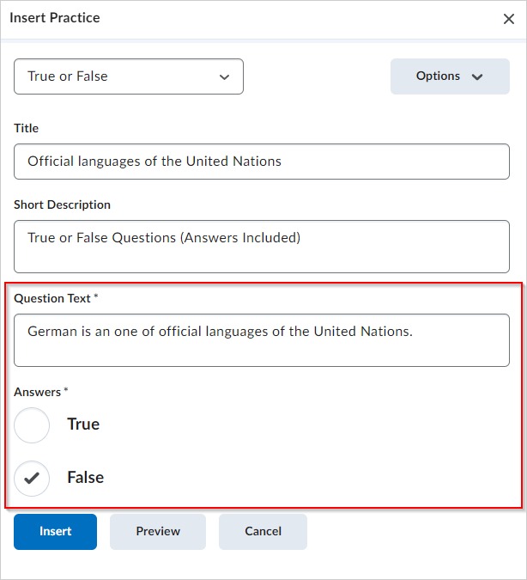This screenshot has width=527, height=580.
Task: Open the True or False type dropdown
Action: 129,76
